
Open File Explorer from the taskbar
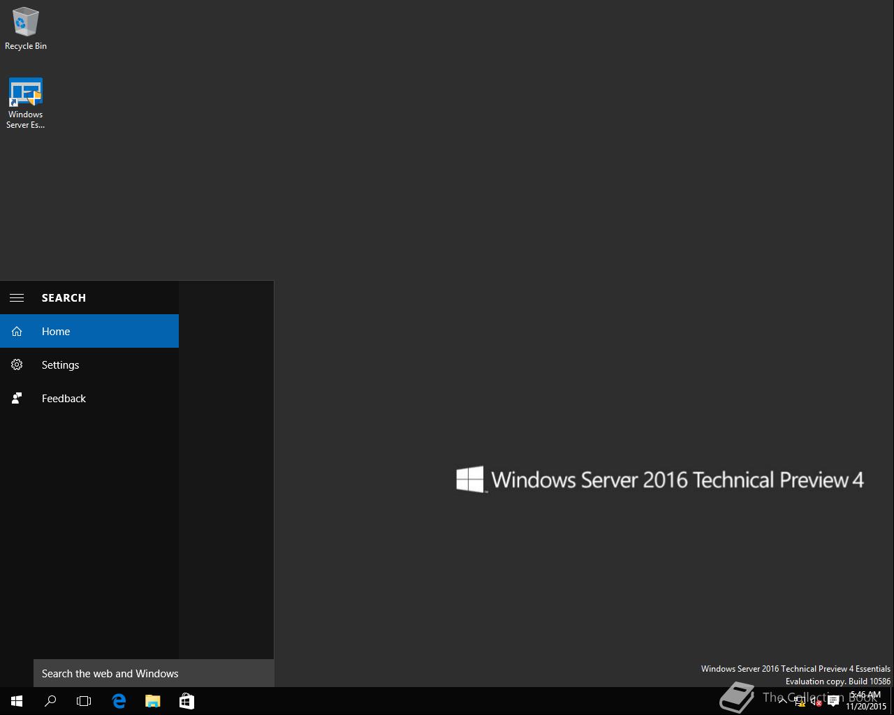(x=152, y=701)
